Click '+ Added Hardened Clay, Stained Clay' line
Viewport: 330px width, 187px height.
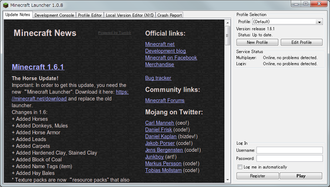[55, 153]
